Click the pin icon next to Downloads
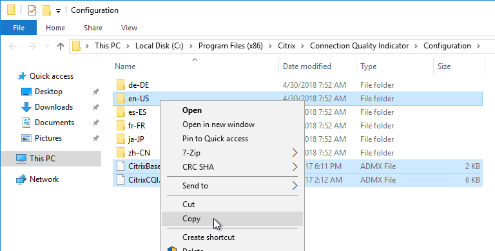This screenshot has width=495, height=251. pyautogui.click(x=95, y=107)
